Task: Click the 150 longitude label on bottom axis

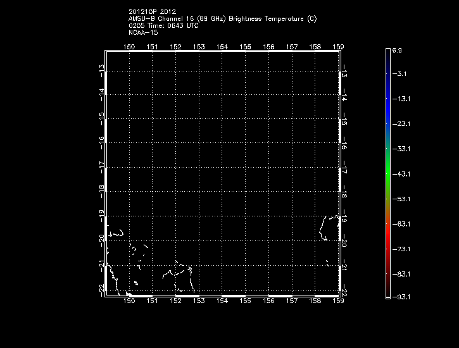Action: point(129,301)
